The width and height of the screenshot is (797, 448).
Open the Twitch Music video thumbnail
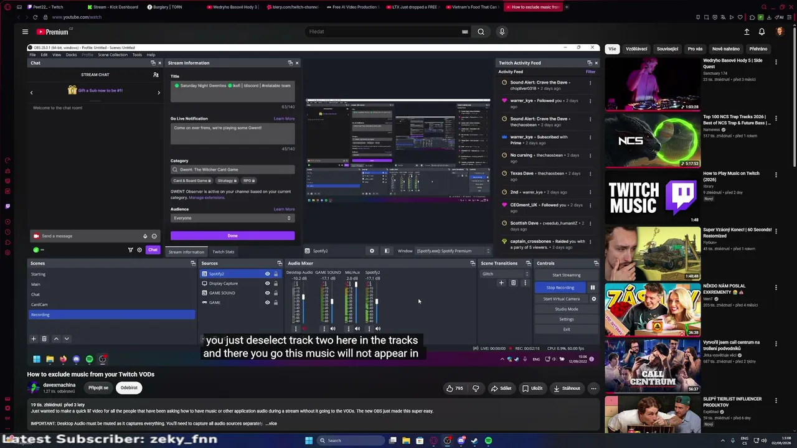[x=653, y=197]
